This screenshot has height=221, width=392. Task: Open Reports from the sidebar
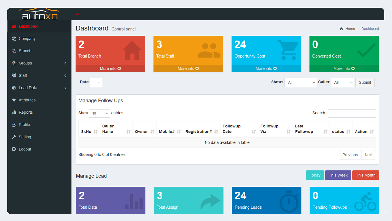26,113
